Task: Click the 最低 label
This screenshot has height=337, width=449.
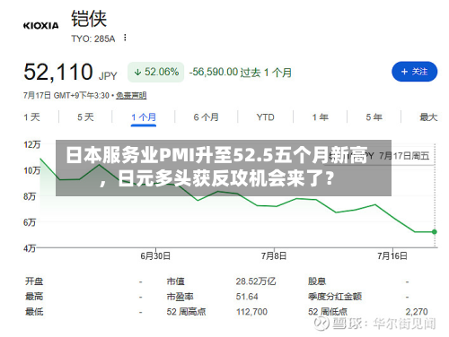Action: (x=34, y=312)
